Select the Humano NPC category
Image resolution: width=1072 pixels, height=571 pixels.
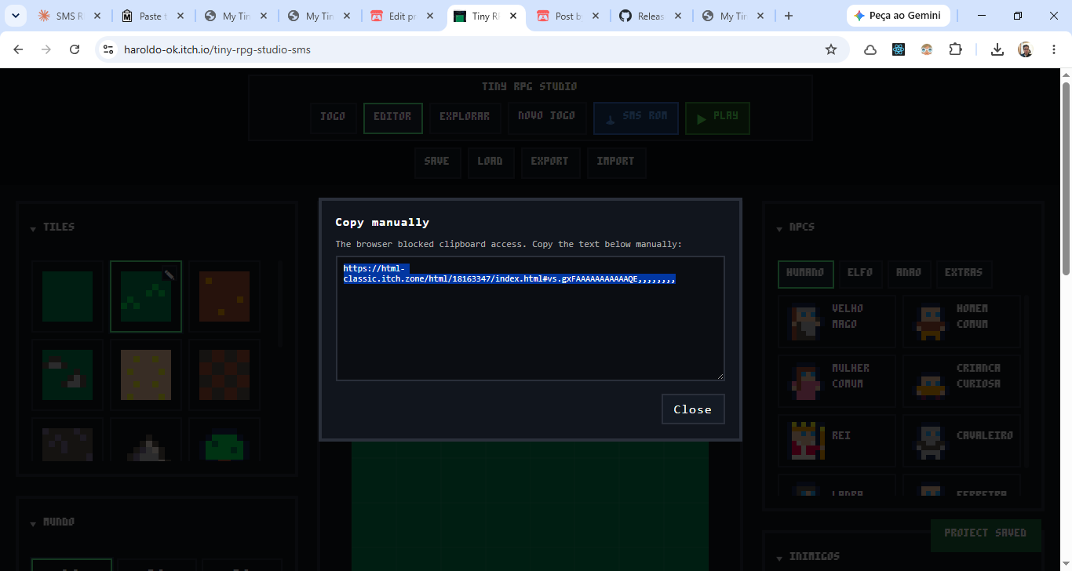[x=805, y=274]
